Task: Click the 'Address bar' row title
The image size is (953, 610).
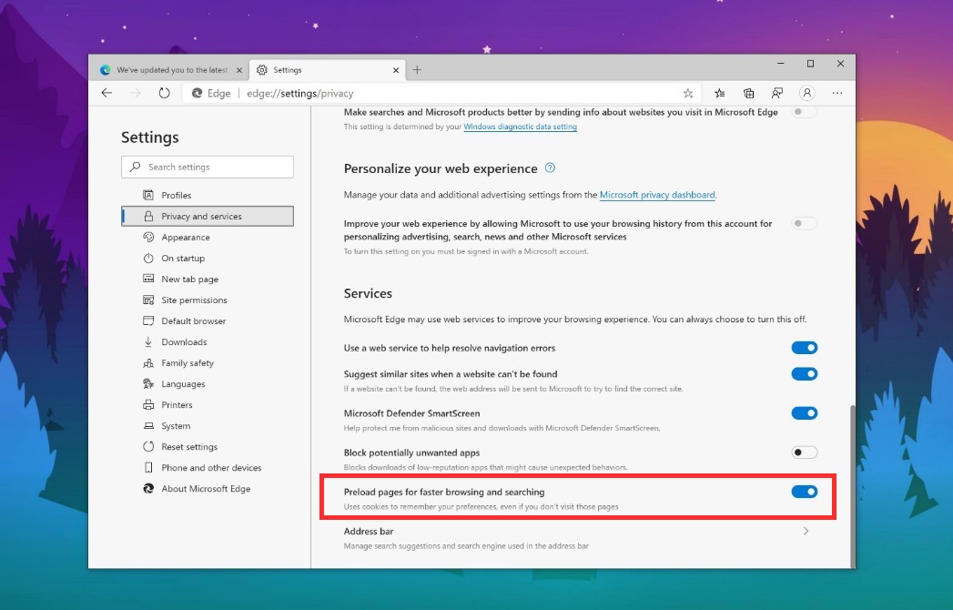Action: click(369, 531)
